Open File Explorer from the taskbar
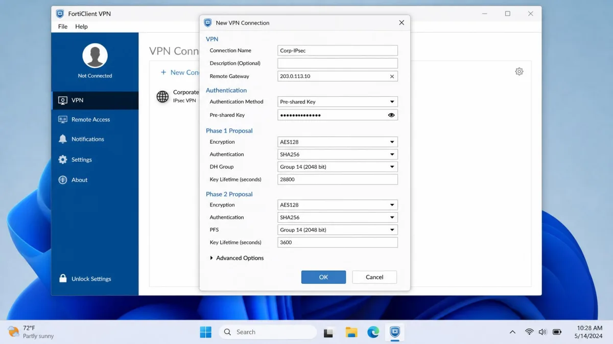613x344 pixels. point(351,332)
